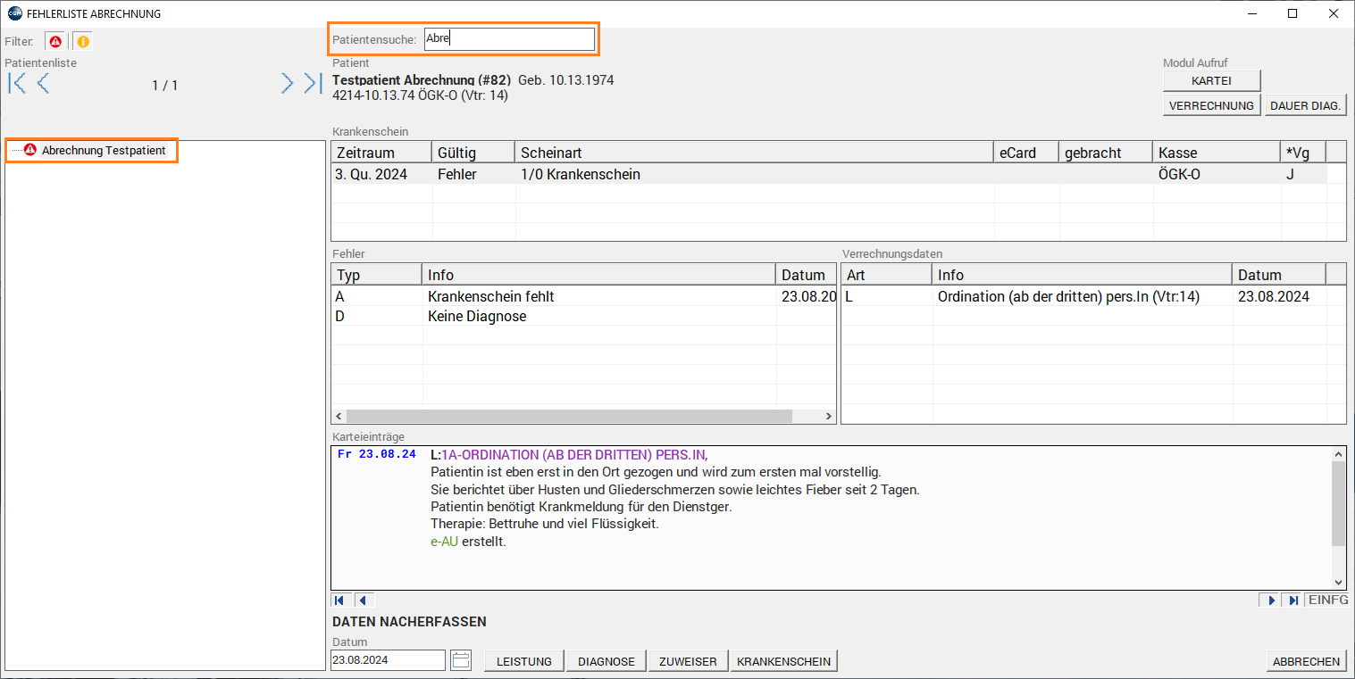Toggle the red error filter icon
1355x679 pixels.
click(55, 42)
